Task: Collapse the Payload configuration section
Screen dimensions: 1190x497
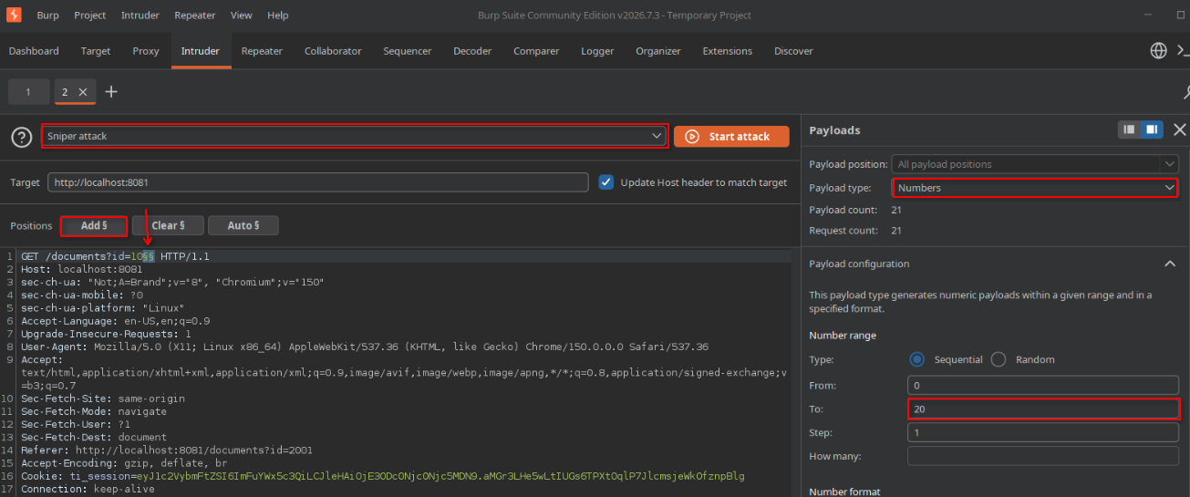Action: [x=1170, y=264]
